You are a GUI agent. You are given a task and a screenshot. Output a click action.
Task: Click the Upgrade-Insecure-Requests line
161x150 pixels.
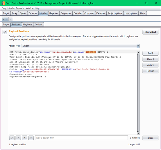point(28,77)
